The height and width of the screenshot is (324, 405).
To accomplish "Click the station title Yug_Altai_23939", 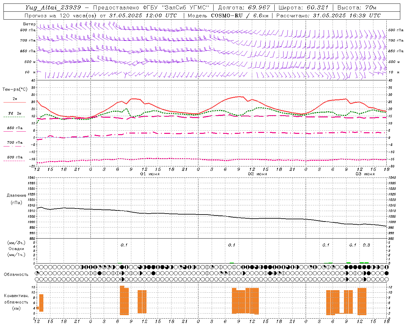I will tap(53, 8).
